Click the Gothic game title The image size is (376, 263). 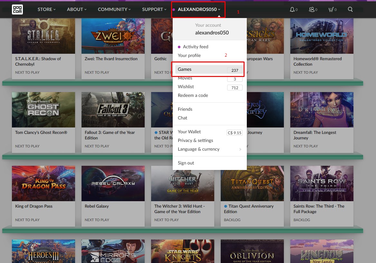[x=160, y=59]
